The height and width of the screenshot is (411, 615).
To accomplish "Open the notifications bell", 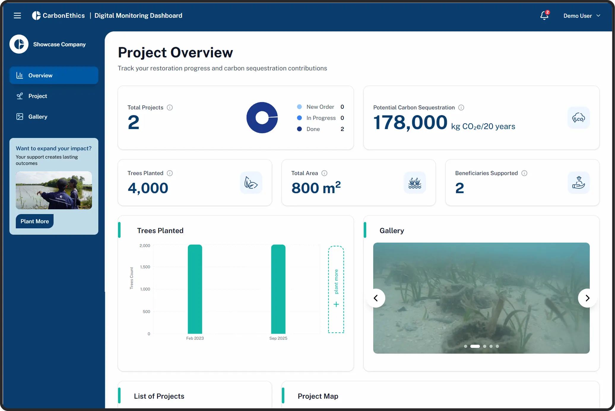I will click(544, 15).
